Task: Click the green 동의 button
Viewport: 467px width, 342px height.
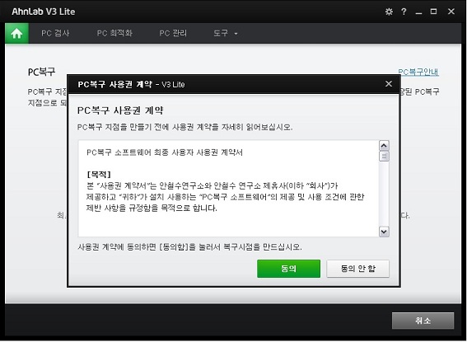Action: click(288, 269)
